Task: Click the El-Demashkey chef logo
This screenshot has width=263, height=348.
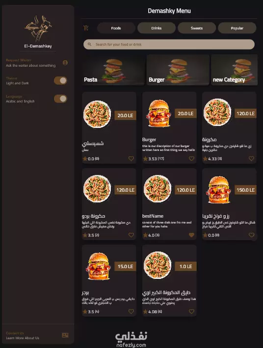Action: (x=38, y=28)
